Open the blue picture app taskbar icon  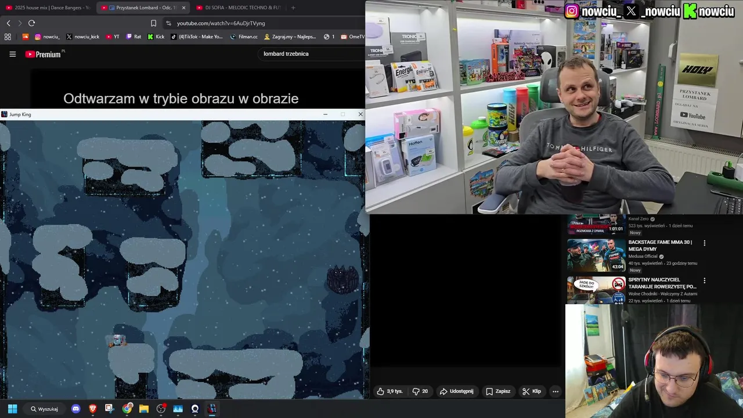pyautogui.click(x=178, y=409)
